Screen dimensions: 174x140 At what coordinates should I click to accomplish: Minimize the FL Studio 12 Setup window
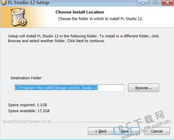point(143,3)
